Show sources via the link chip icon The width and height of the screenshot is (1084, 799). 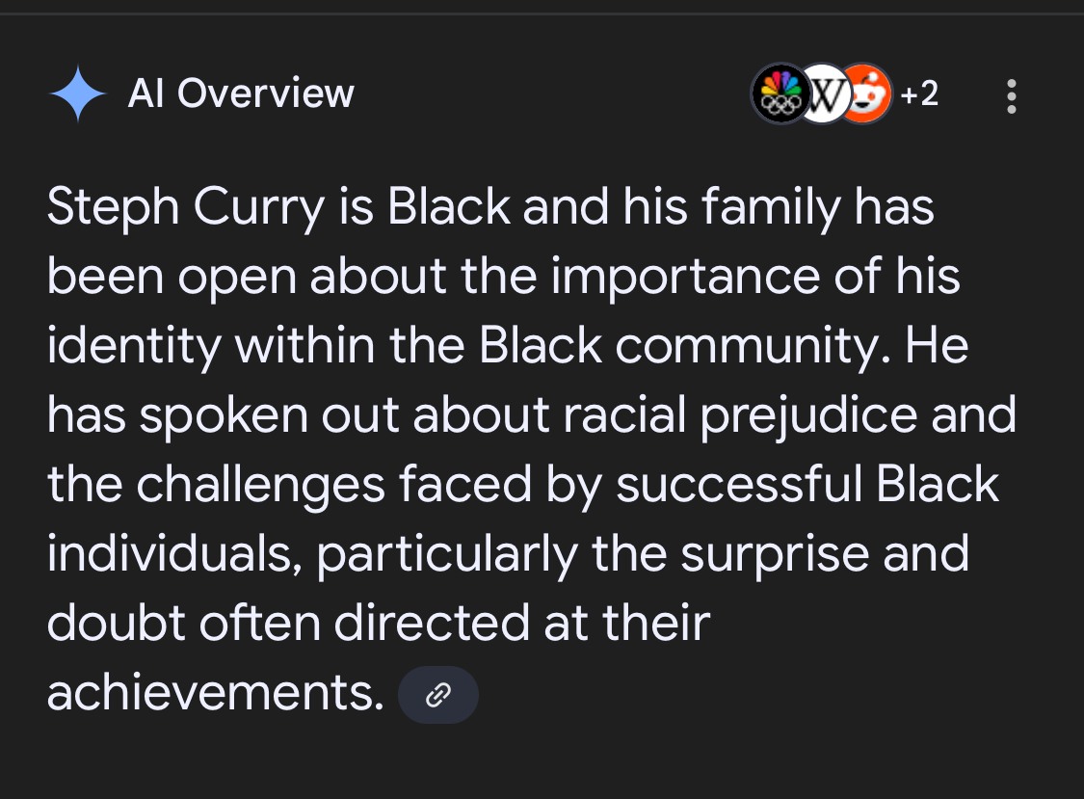point(438,695)
